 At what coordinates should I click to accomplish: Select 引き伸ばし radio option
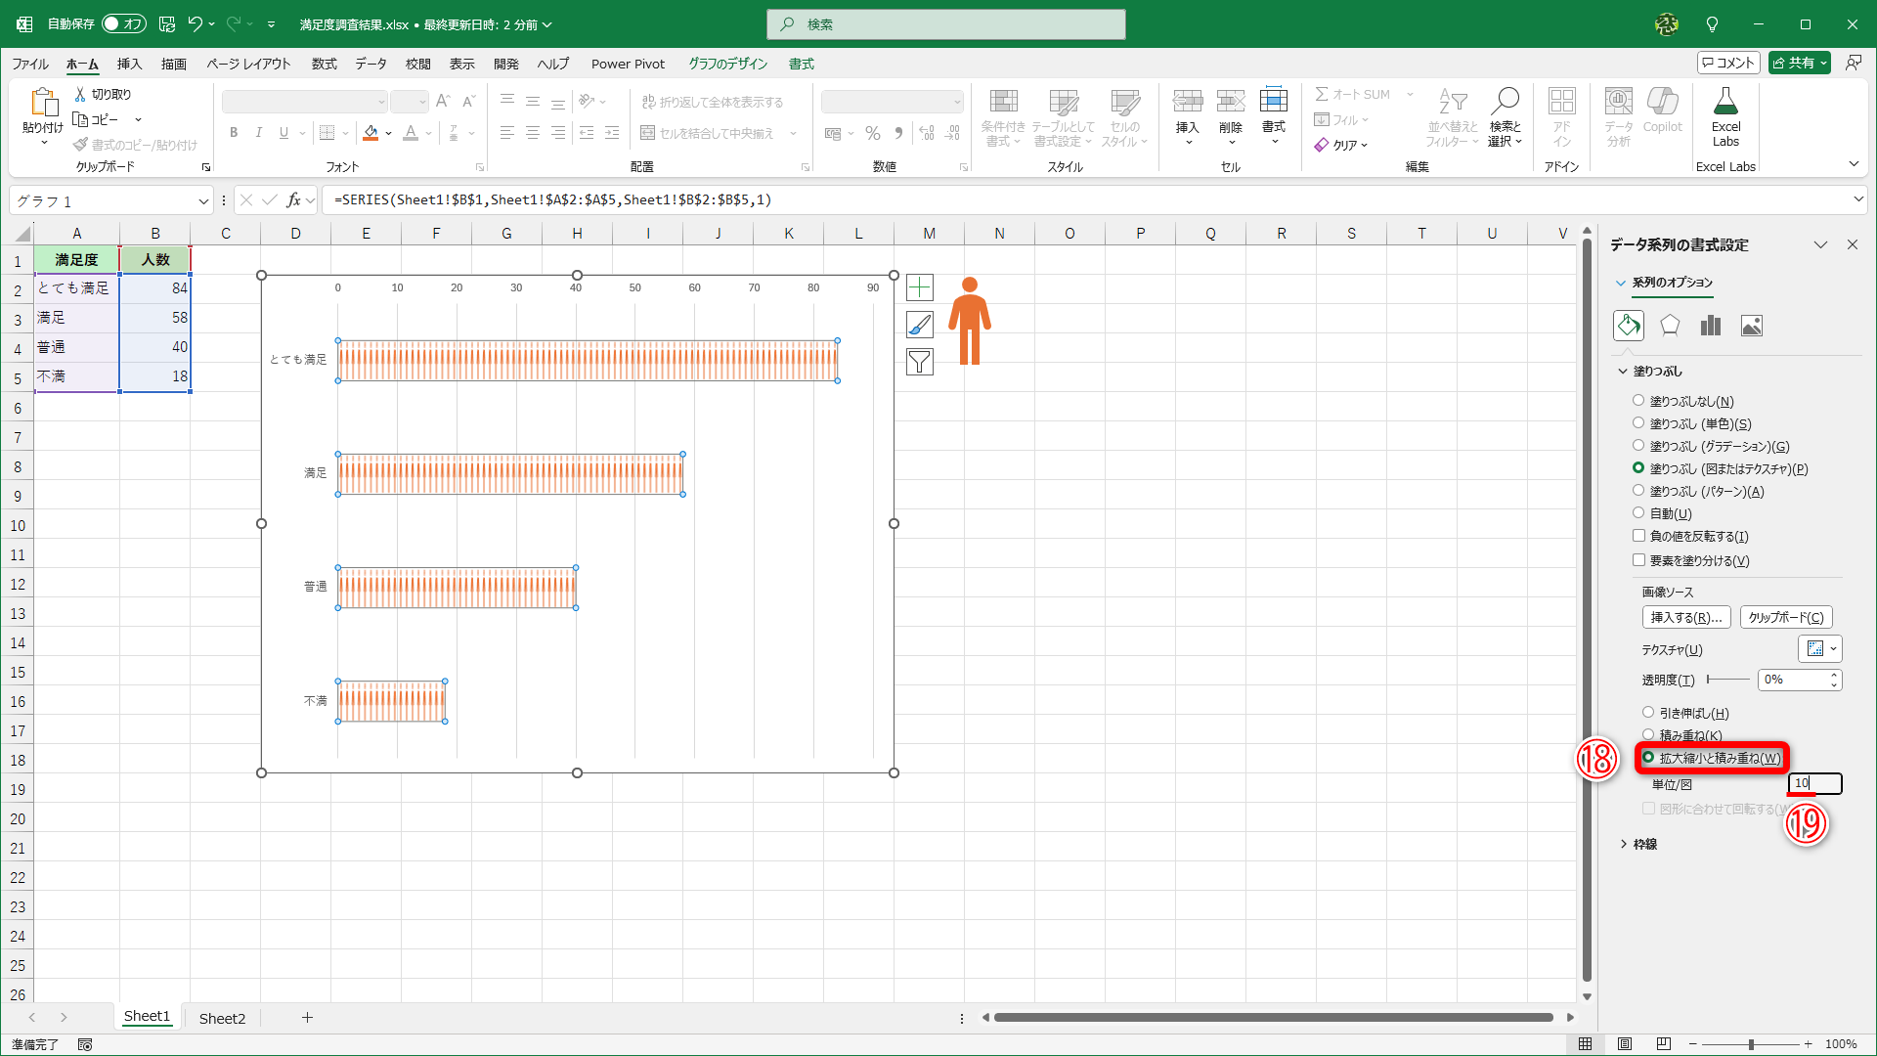[1648, 713]
